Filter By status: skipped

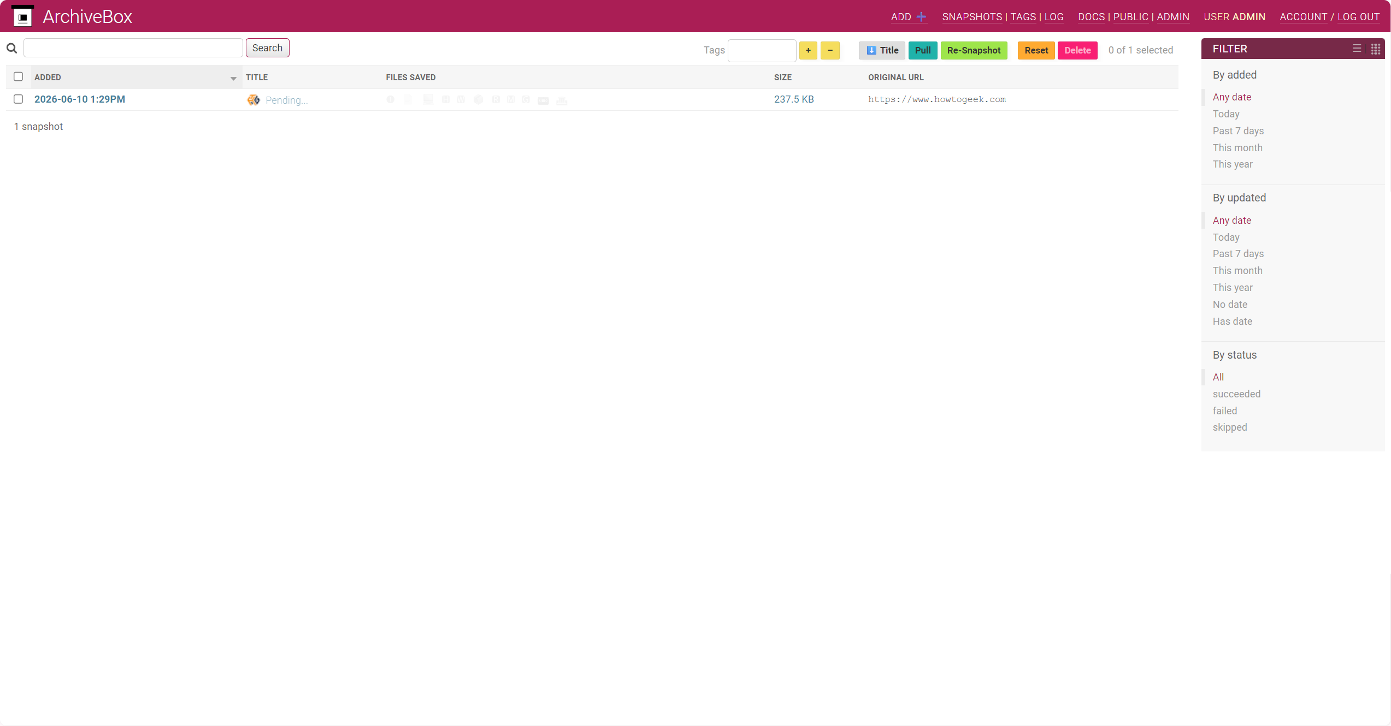click(x=1230, y=427)
